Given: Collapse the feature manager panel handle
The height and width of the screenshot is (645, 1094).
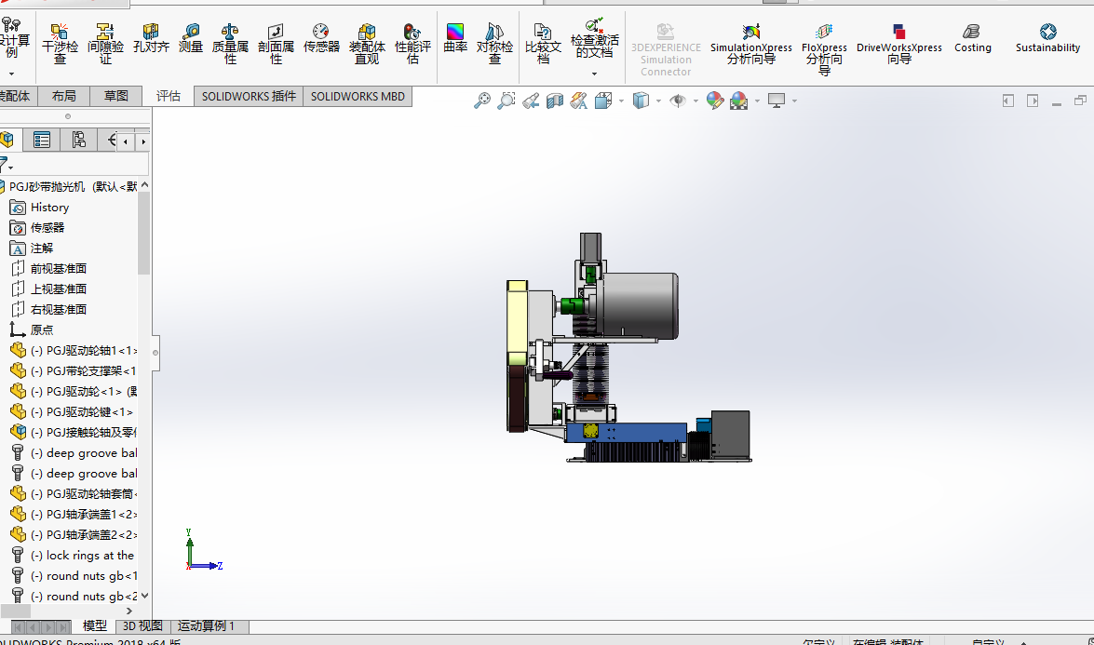Looking at the screenshot, I should [x=155, y=352].
